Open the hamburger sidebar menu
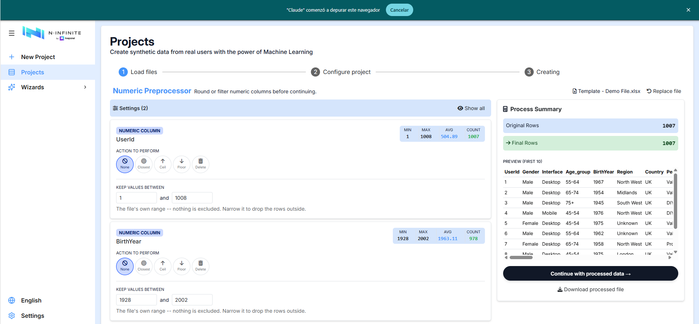 (12, 33)
